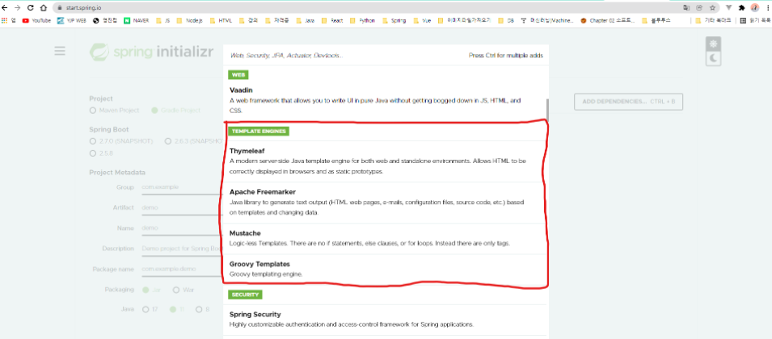Open the hamburger menu beside Spring logo
The height and width of the screenshot is (339, 772).
[60, 51]
